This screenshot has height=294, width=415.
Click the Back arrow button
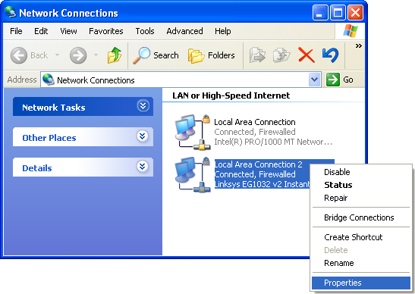click(19, 55)
